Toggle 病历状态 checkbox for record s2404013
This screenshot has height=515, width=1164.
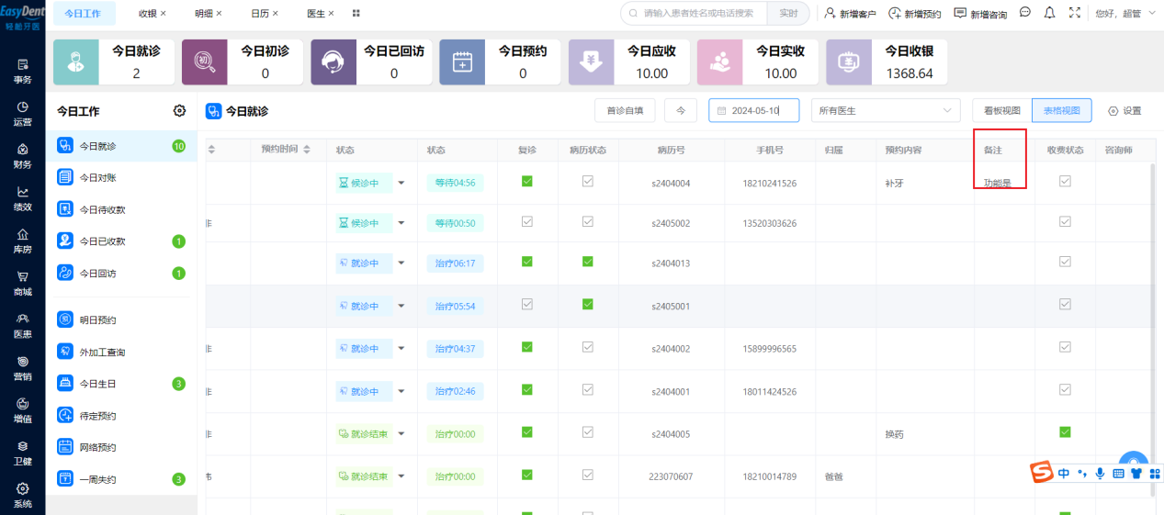(588, 262)
